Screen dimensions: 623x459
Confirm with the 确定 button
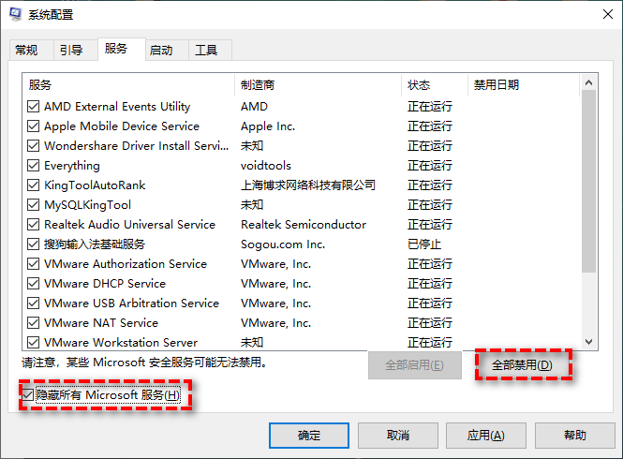[309, 436]
